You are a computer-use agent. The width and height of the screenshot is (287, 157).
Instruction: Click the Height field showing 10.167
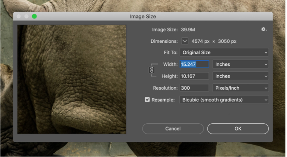194,76
